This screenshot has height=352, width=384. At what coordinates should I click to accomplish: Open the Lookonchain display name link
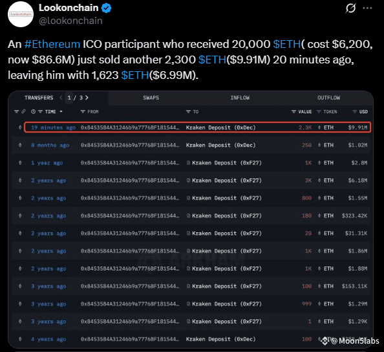pos(69,8)
